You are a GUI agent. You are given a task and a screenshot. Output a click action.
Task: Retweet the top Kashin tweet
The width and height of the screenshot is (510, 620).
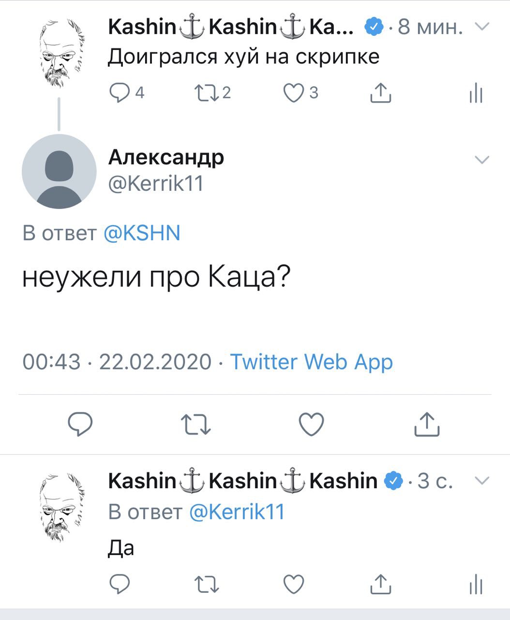coord(207,92)
